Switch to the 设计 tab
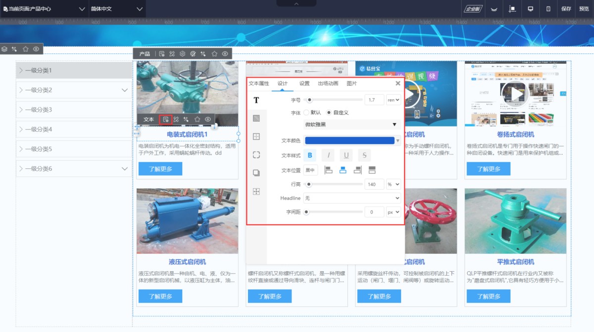594x332 pixels. (283, 83)
